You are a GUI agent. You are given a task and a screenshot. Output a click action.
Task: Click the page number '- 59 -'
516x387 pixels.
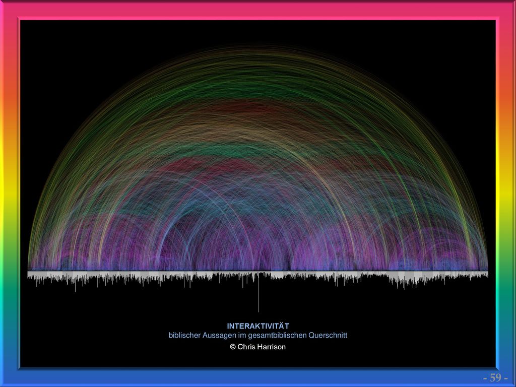(x=496, y=377)
